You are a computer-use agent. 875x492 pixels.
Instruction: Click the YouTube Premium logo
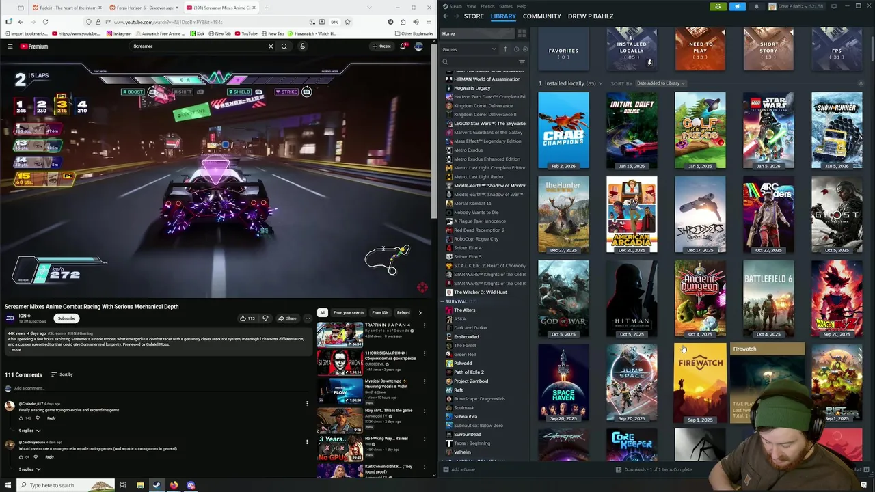(34, 46)
